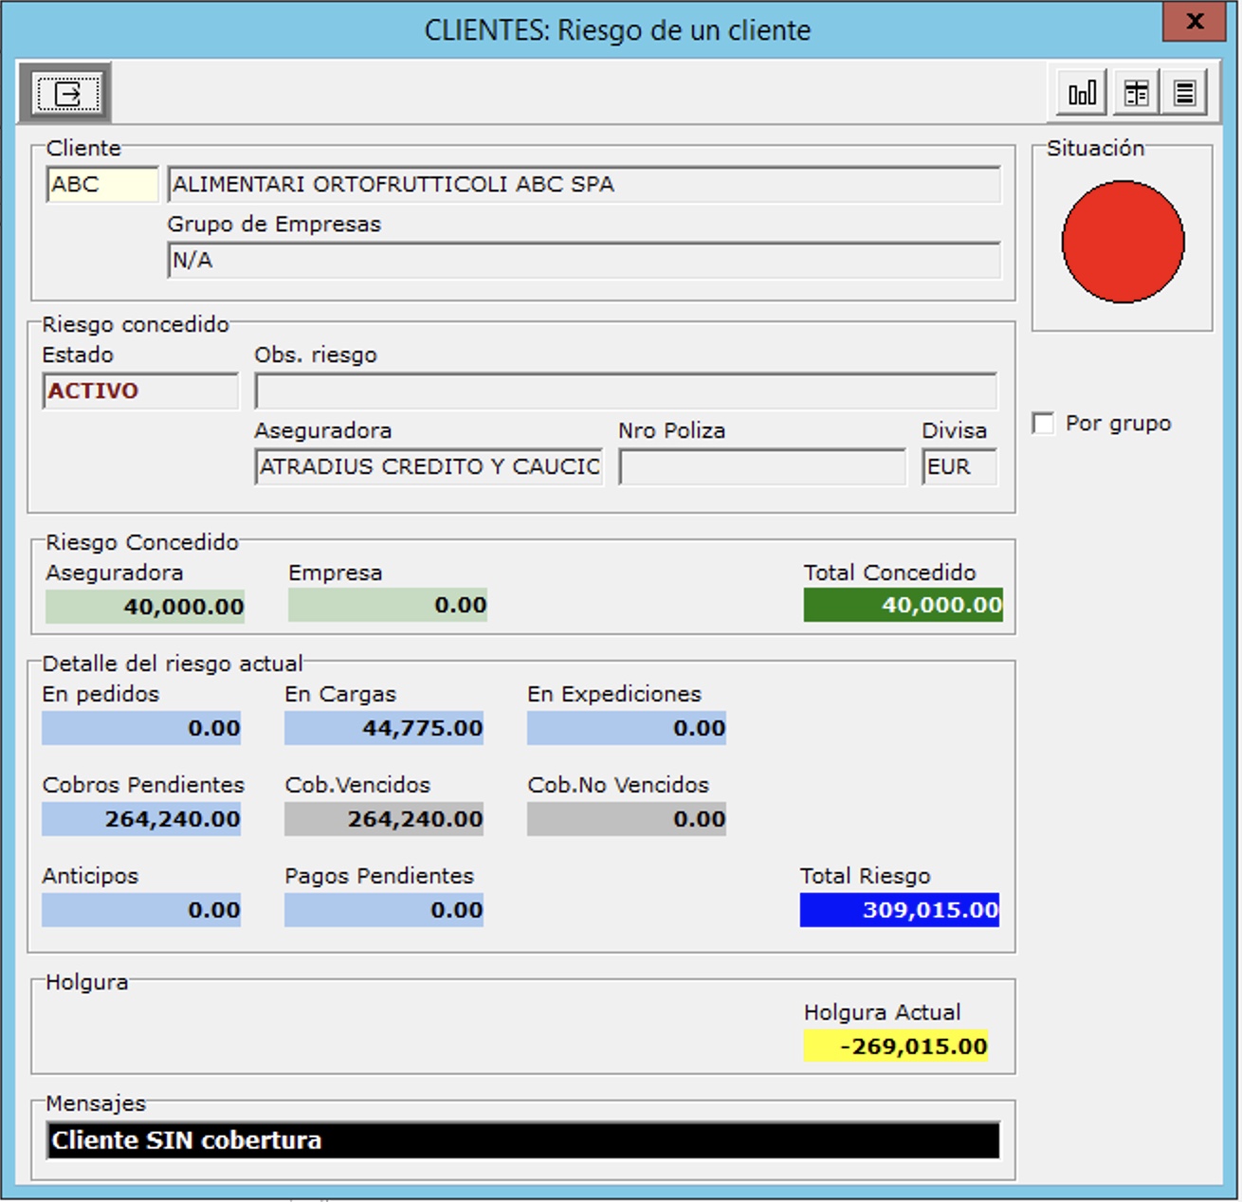This screenshot has height=1202, width=1242.
Task: Click the ABC client code field
Action: click(101, 184)
